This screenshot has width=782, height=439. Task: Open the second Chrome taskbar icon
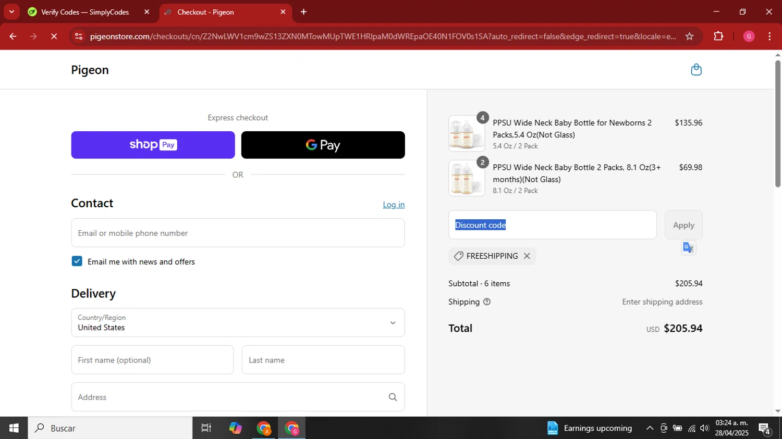[x=291, y=428]
